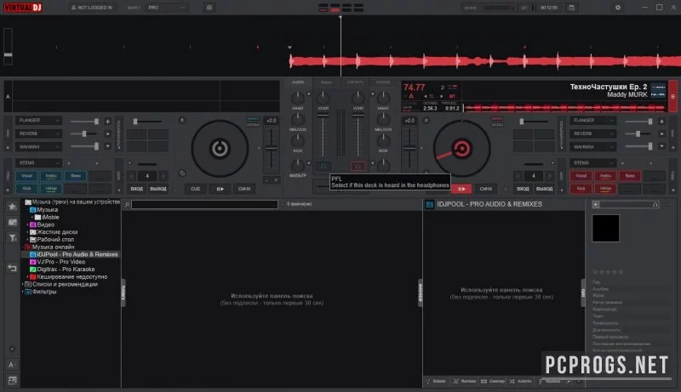
Task: Click the right deck track overview waveform
Action: click(x=564, y=107)
